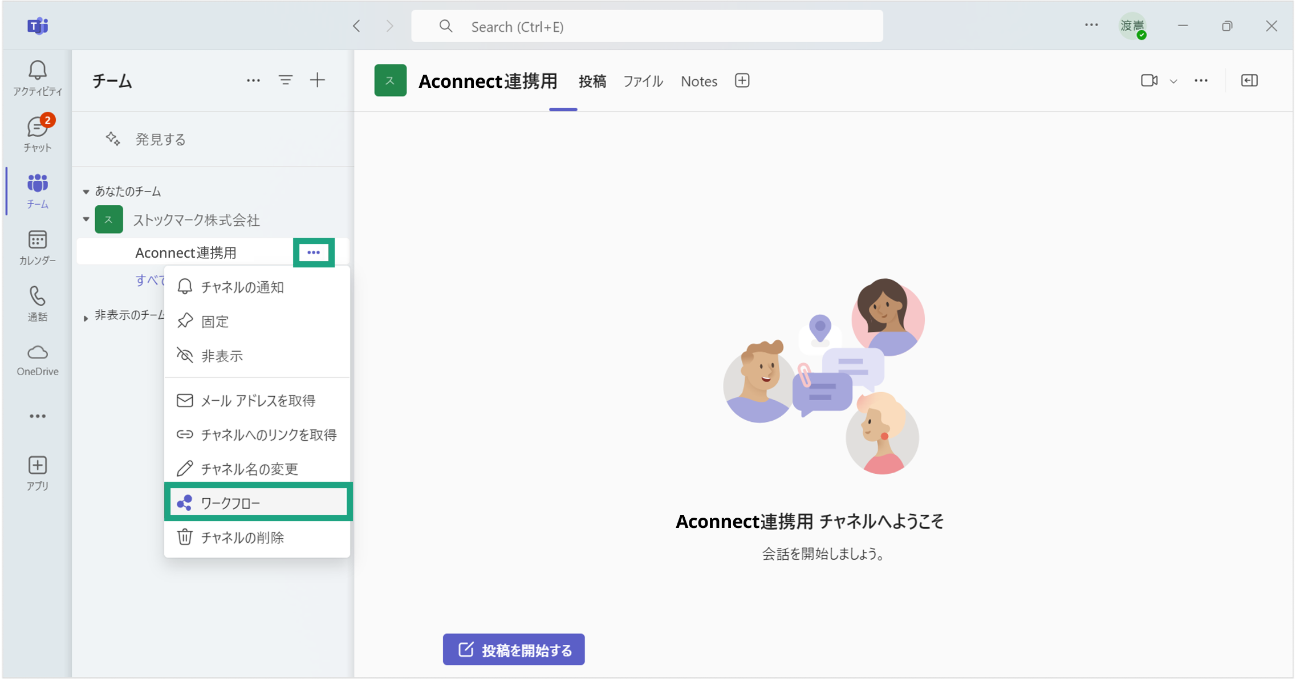Switch to the 投稿 tab
Image resolution: width=1296 pixels, height=679 pixels.
(592, 82)
